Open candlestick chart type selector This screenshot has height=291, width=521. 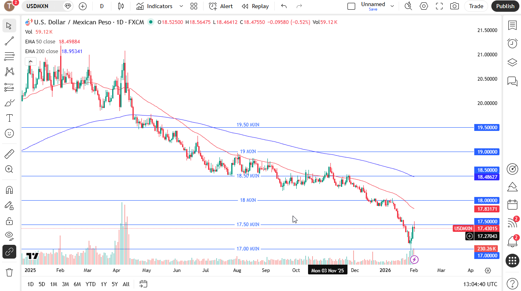(121, 6)
